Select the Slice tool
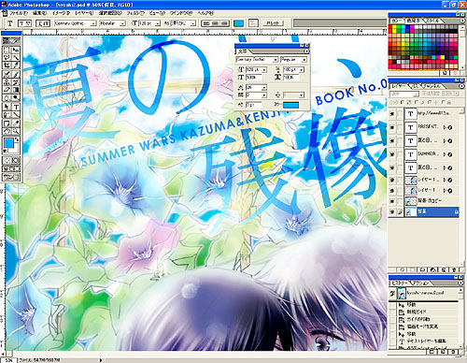Viewport: 467px width, 363px height. pyautogui.click(x=16, y=65)
